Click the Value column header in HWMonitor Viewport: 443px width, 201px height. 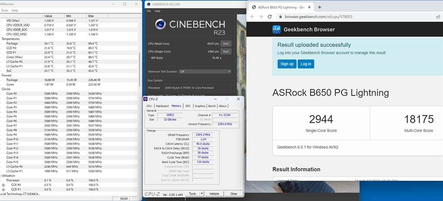53,16
